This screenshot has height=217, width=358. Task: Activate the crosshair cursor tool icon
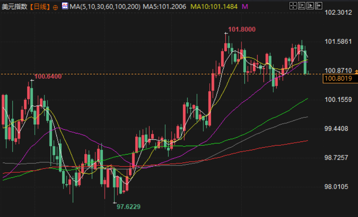coord(293,5)
